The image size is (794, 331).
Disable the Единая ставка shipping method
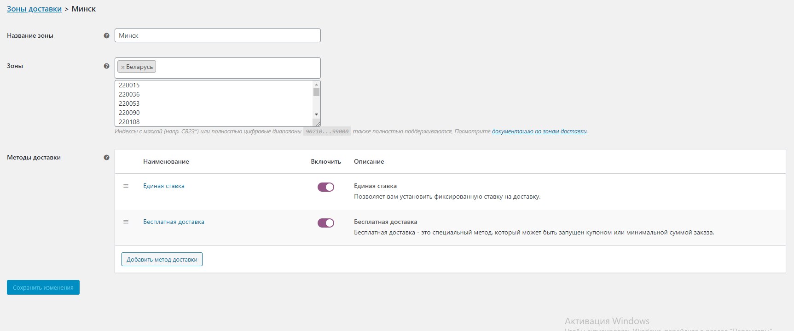(x=326, y=187)
